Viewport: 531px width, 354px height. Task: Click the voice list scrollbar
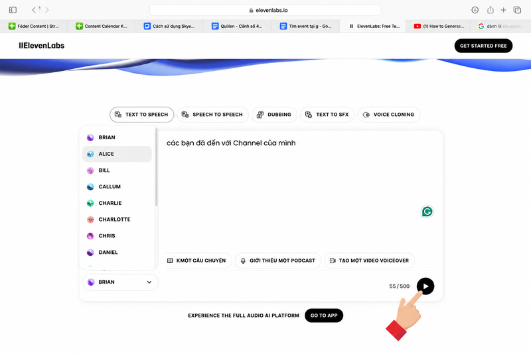coord(156,166)
